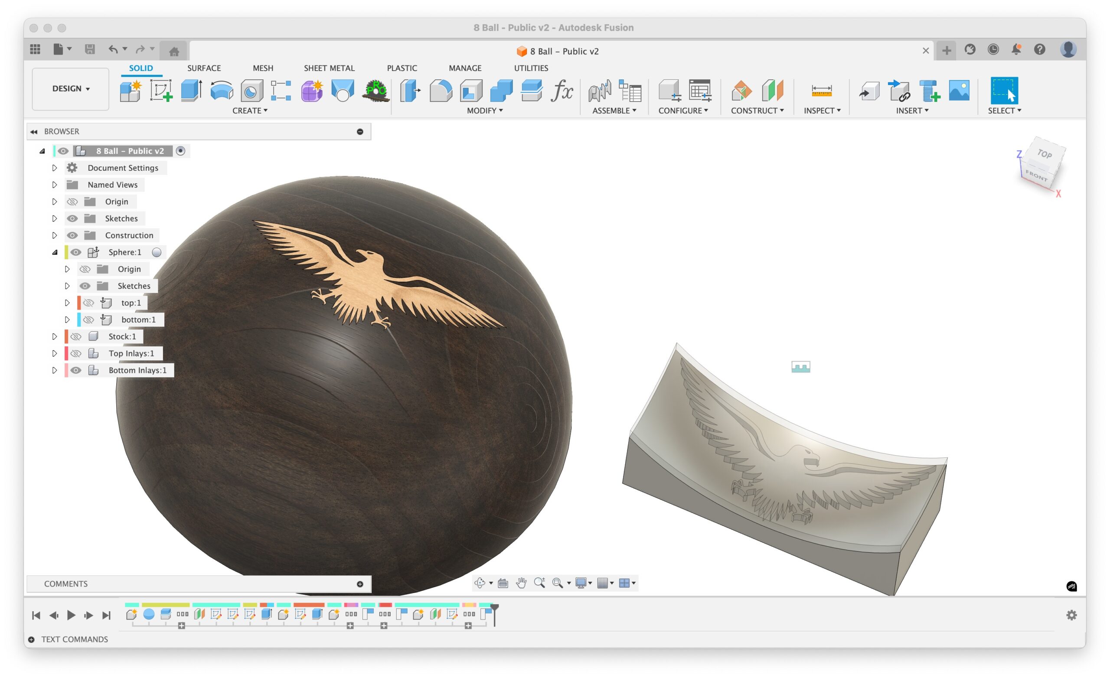1110x678 pixels.
Task: Select the Pan hand tool
Action: [x=521, y=583]
